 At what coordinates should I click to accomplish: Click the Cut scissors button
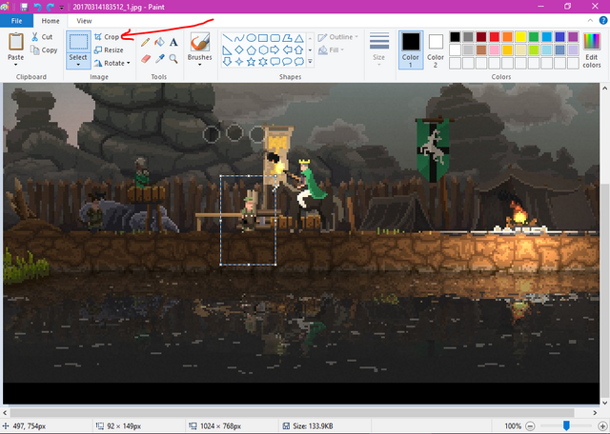[42, 37]
